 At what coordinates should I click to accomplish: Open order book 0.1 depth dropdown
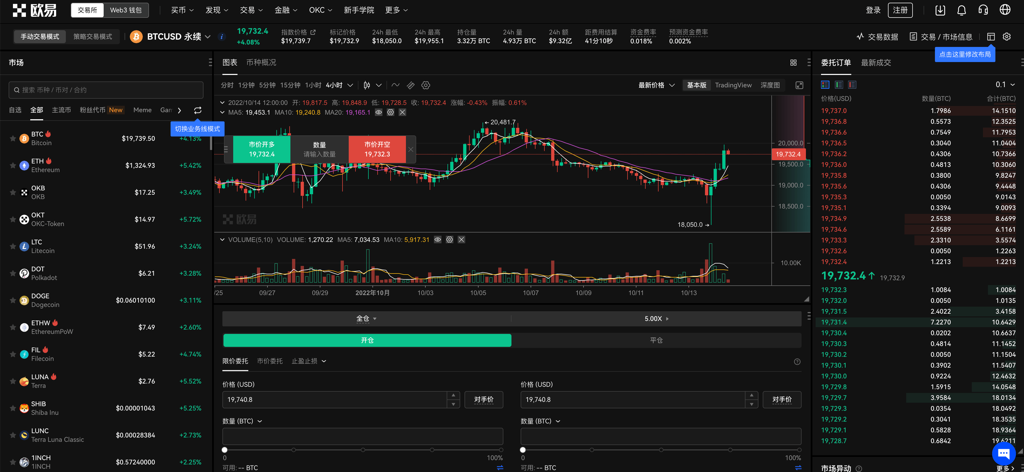pyautogui.click(x=1005, y=85)
